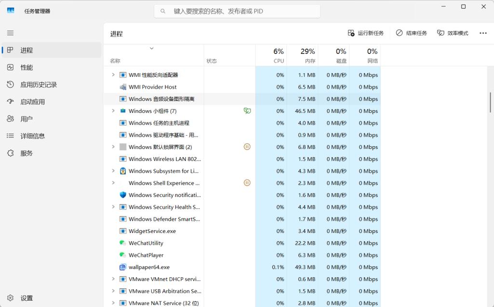Click 46.5 MB memory value of Windows 小组件
The width and height of the screenshot is (494, 307).
[305, 111]
